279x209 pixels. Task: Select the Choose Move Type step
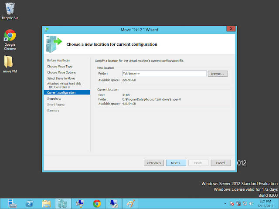point(60,66)
